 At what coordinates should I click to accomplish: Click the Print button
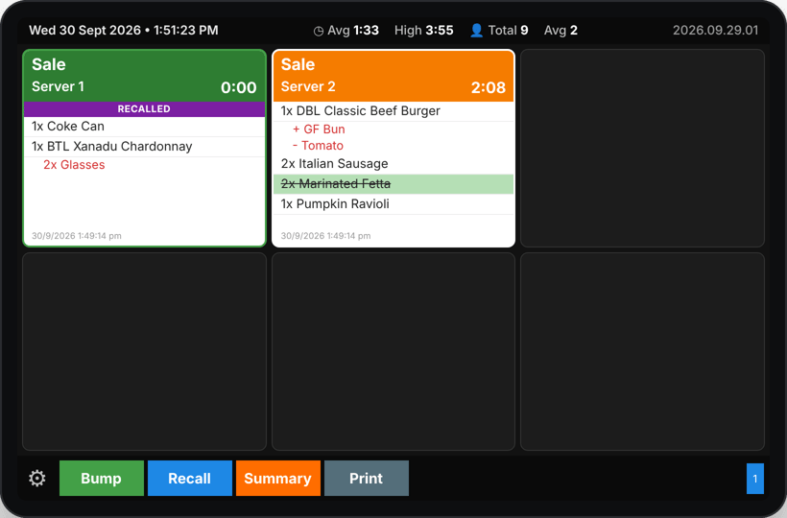(367, 479)
